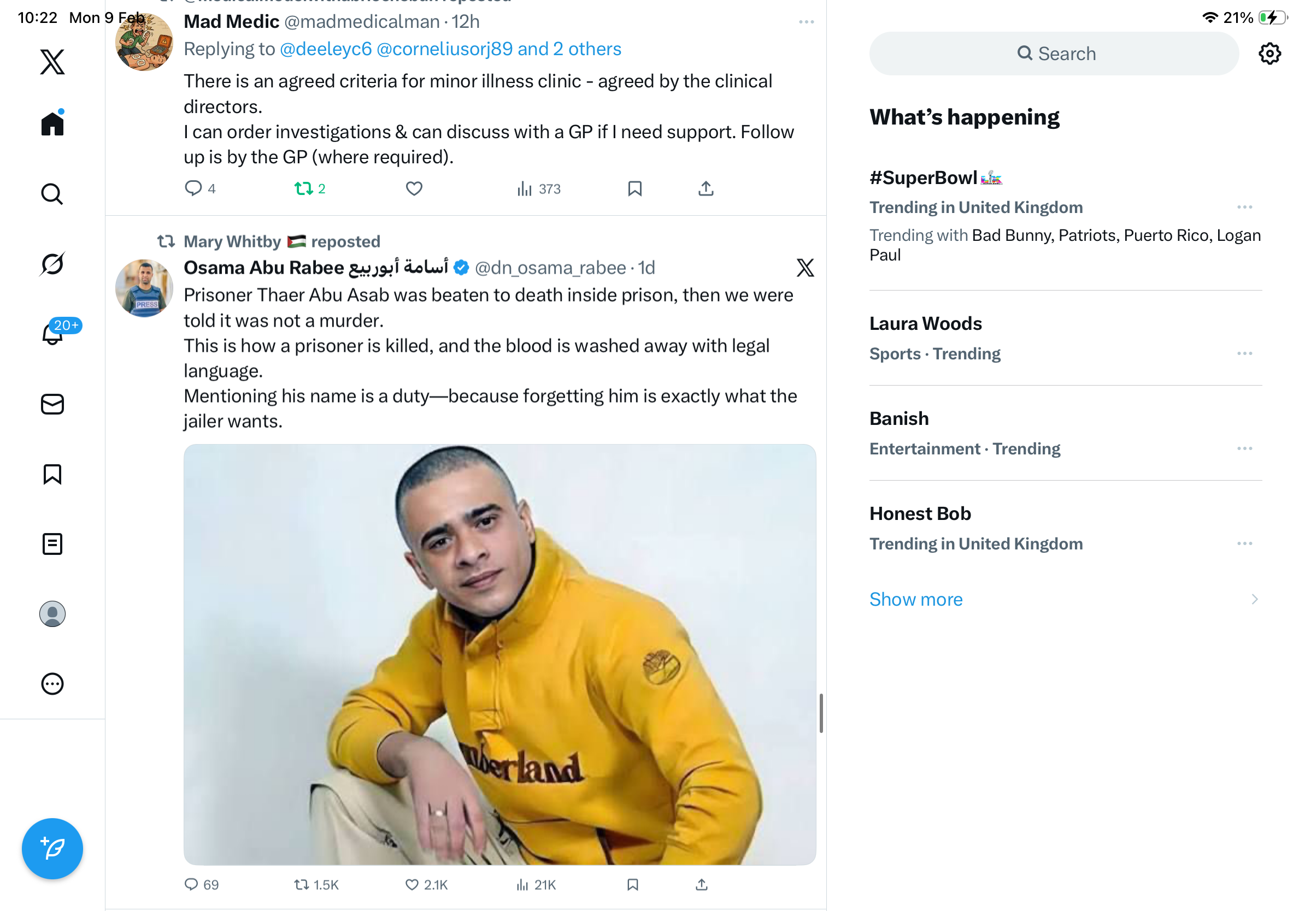Click Show more trends link

(916, 599)
